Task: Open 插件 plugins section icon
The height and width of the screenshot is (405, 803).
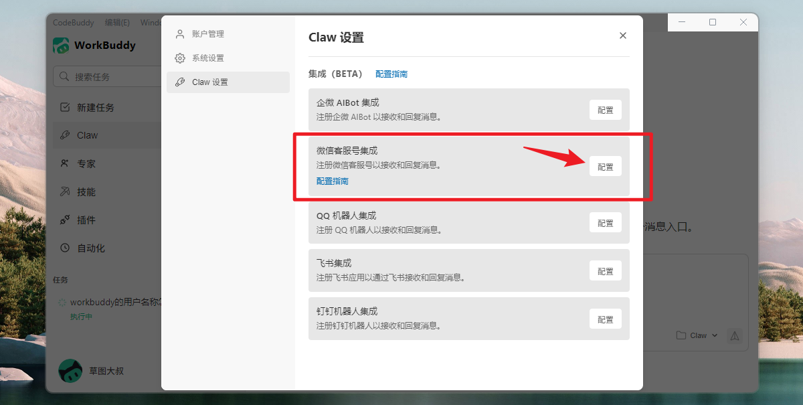Action: (x=65, y=220)
